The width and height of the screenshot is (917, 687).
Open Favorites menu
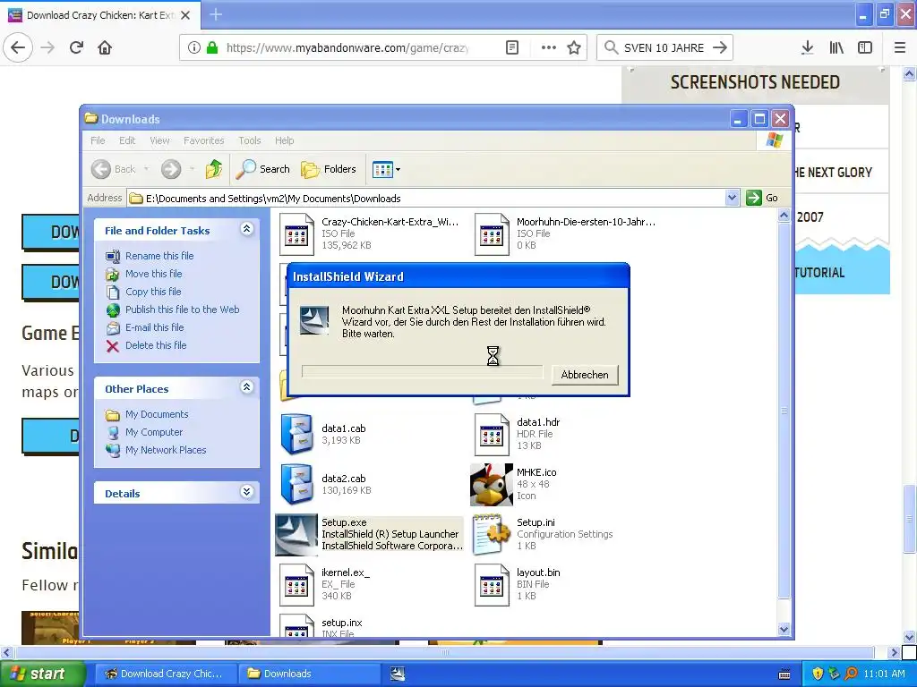pyautogui.click(x=203, y=140)
